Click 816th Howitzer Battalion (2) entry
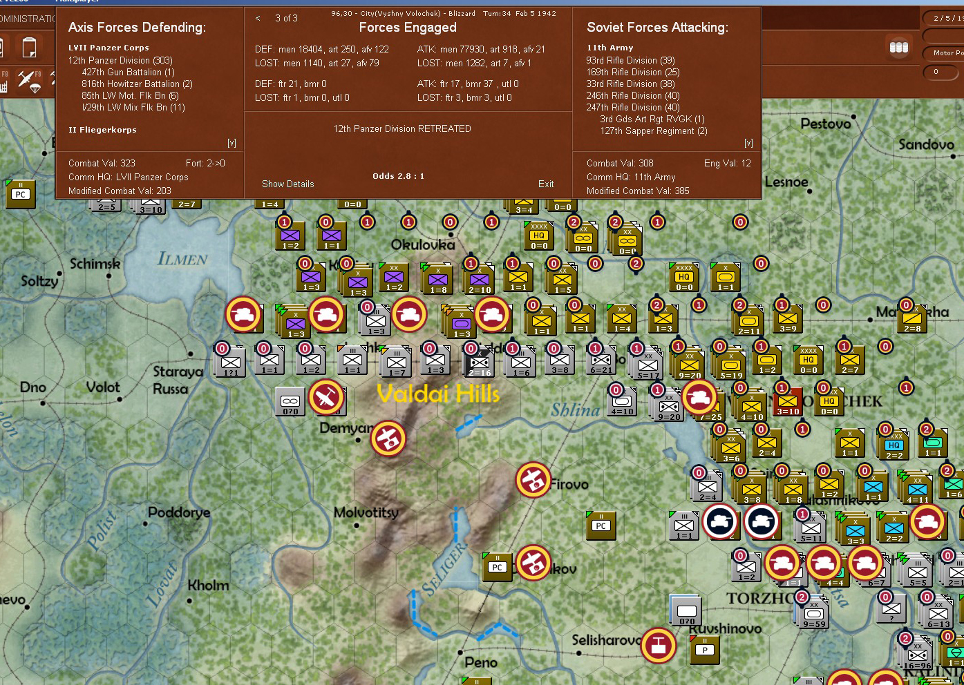964x685 pixels. tap(138, 84)
